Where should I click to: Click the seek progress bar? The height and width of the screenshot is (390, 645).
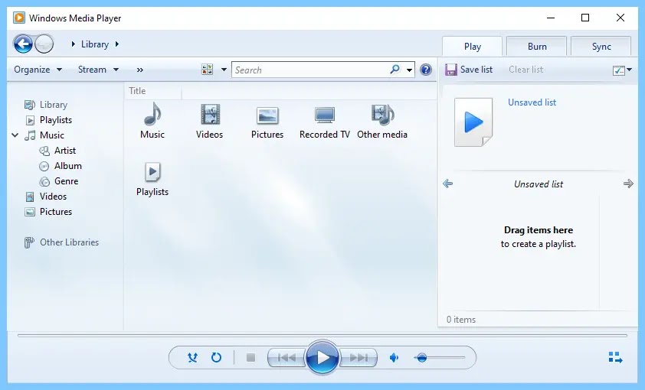[322, 336]
